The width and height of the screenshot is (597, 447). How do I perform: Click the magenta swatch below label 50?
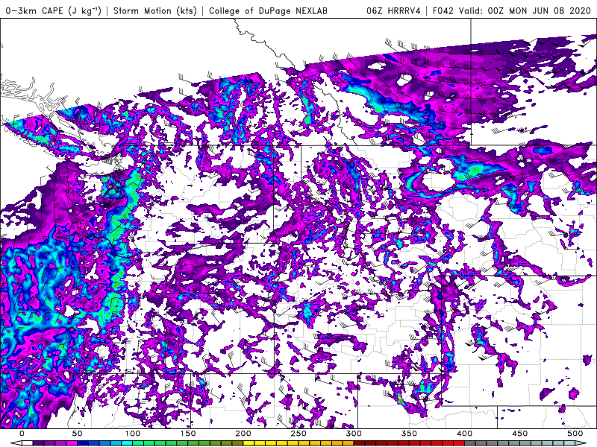(72, 443)
